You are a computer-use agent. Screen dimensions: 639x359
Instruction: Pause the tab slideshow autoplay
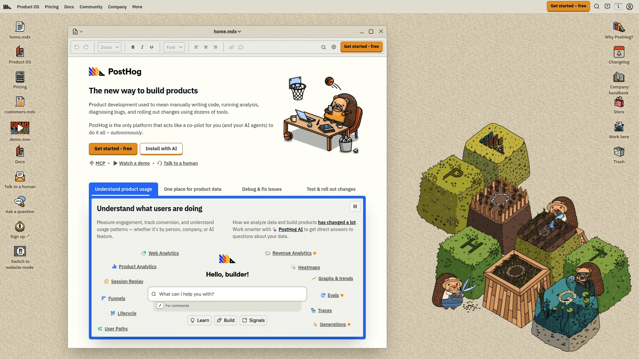click(355, 206)
